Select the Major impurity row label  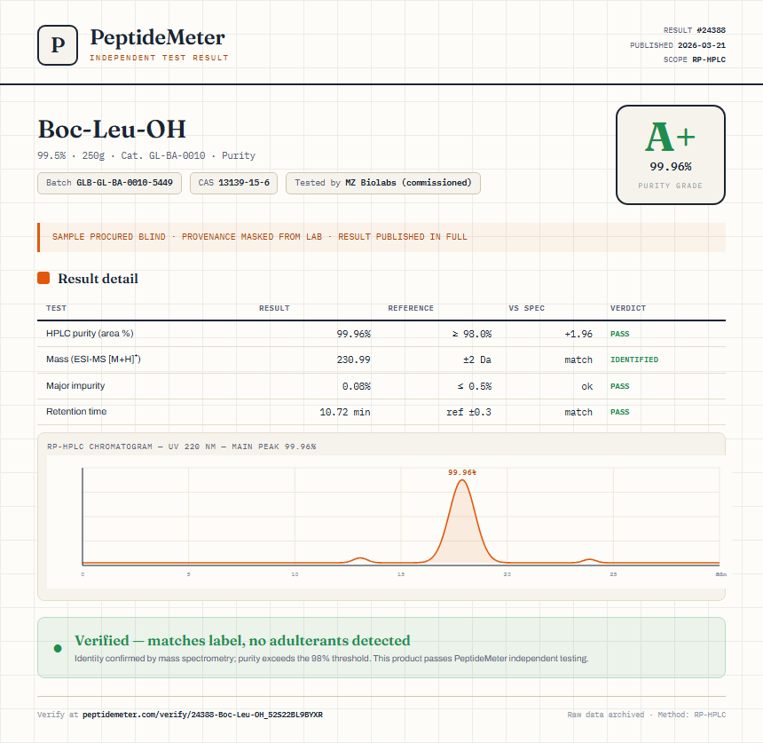(x=75, y=385)
